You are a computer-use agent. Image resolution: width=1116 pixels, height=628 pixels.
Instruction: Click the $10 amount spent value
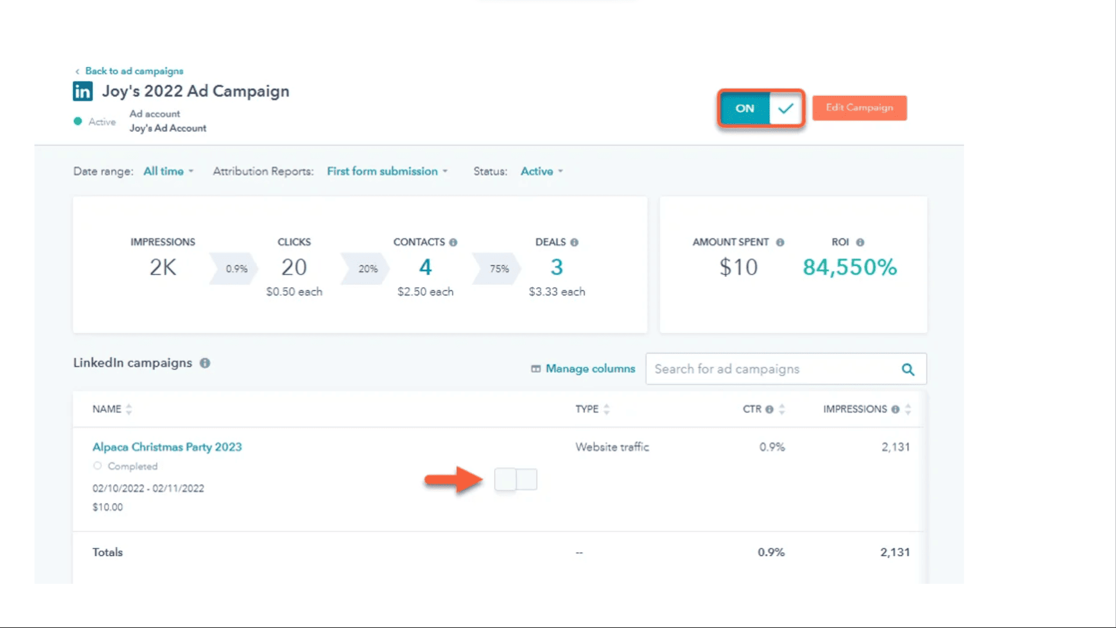coord(738,267)
